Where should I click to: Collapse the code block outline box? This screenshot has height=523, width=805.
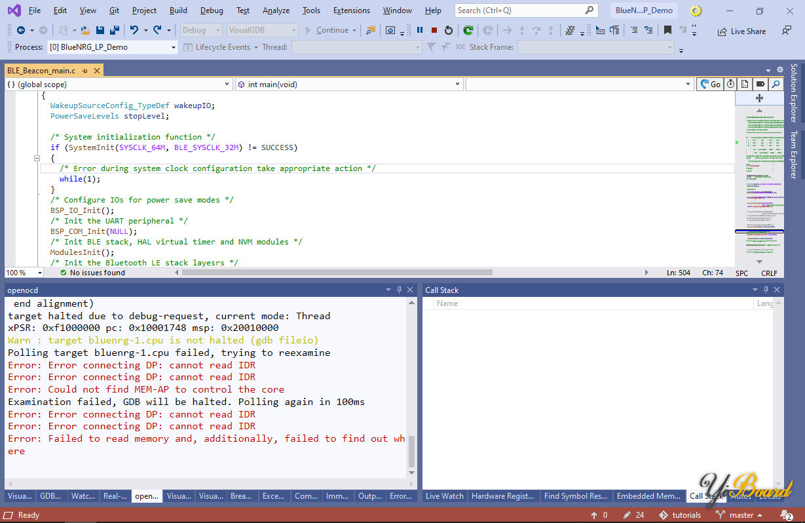(37, 158)
